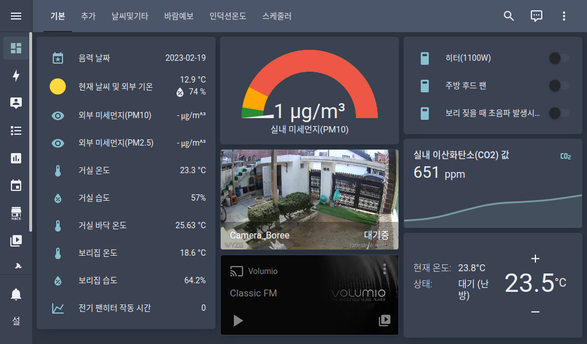587x344 pixels.
Task: Click the 보리집 온도 value 18.6 °C
Action: (x=193, y=253)
